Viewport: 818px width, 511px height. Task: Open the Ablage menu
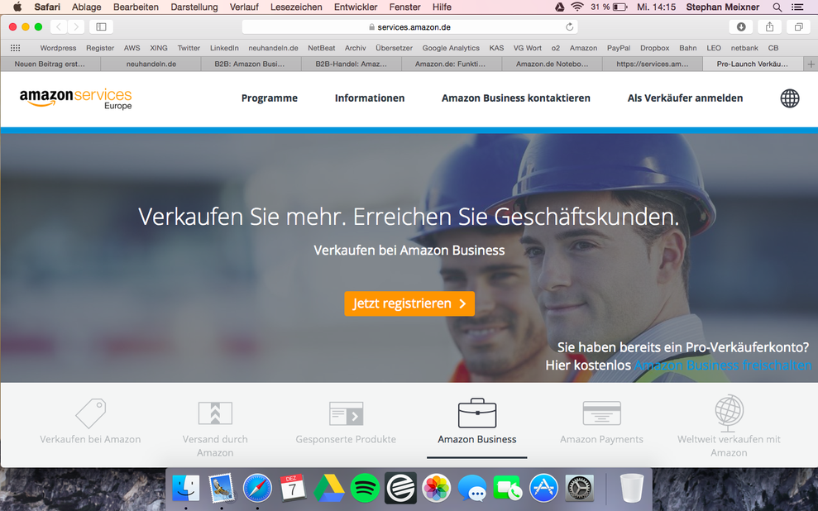[x=87, y=7]
